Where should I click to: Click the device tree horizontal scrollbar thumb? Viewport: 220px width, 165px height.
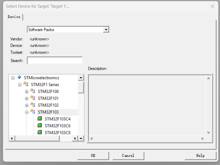tap(37, 138)
